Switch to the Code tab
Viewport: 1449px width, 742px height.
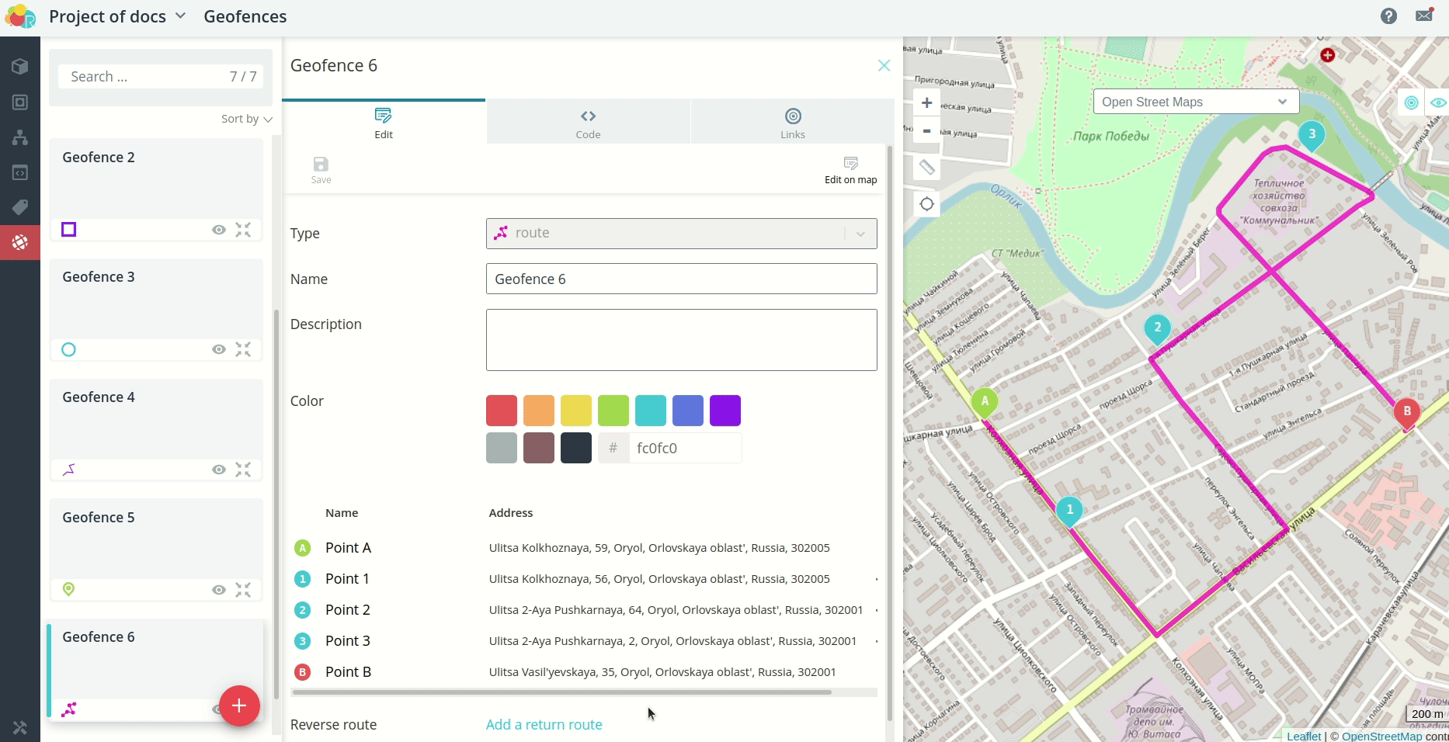coord(588,123)
